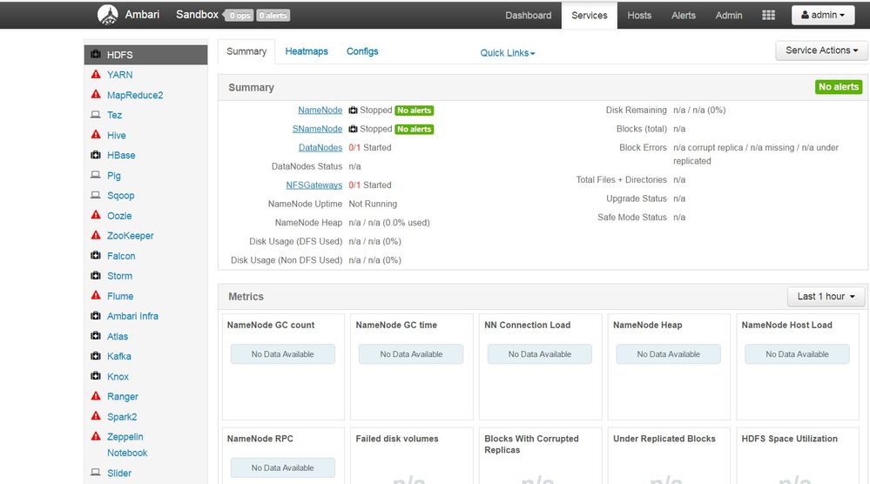Click the Sandbox cluster name

[x=197, y=15]
